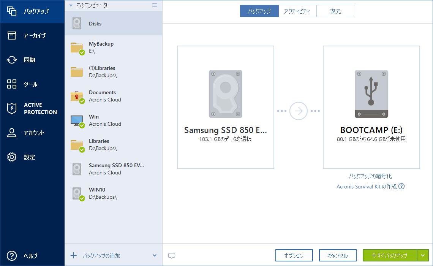Start backup with 今すぐバックアップ button
This screenshot has width=433, height=266.
pos(390,255)
